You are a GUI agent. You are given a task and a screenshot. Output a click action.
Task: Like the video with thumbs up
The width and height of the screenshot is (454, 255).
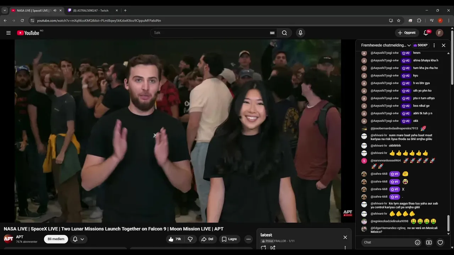point(175,239)
